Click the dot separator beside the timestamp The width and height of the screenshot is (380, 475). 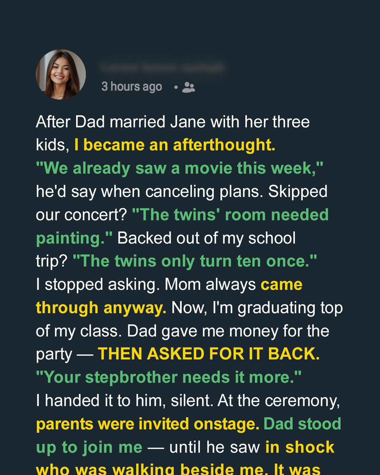(176, 87)
